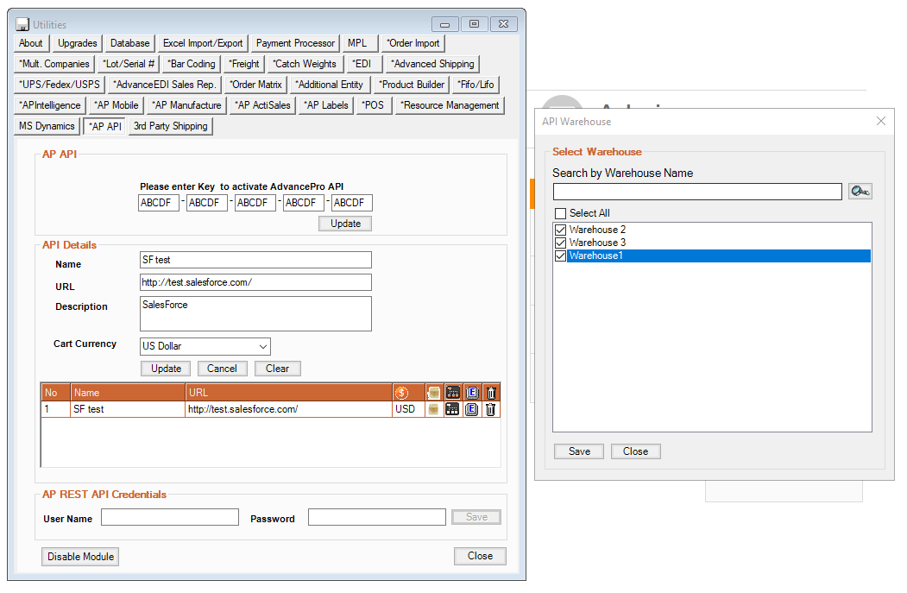907x593 pixels.
Task: Click the search warehouse magnifier icon
Action: tap(860, 192)
